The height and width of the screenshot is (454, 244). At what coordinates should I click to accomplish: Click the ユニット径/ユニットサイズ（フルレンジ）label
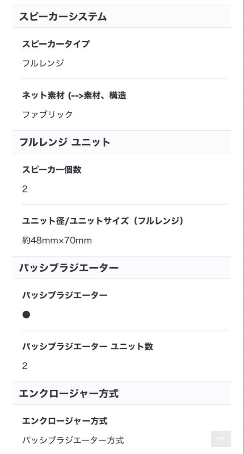[105, 220]
